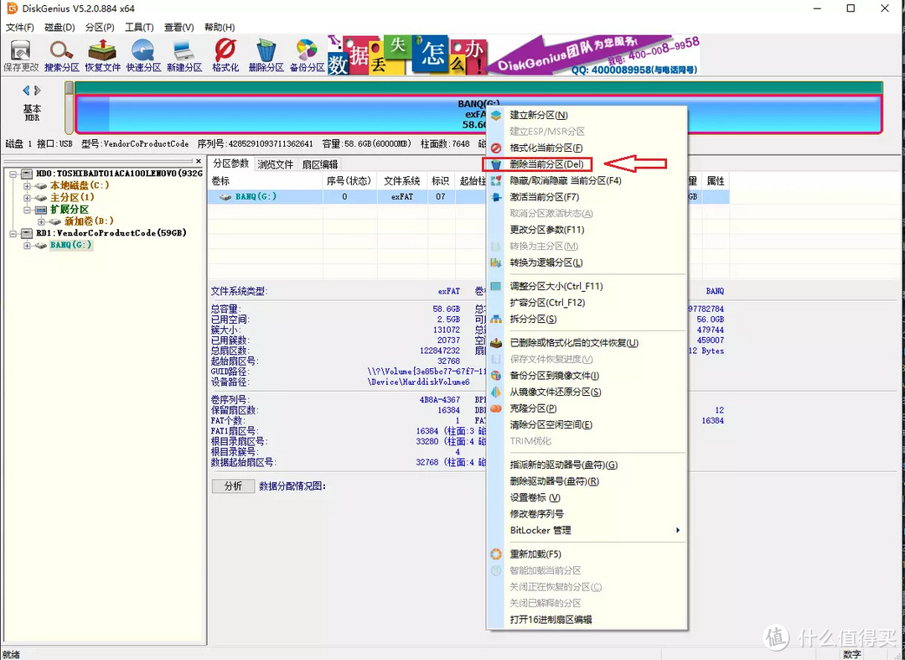This screenshot has height=660, width=905.
Task: Select RD1:VendorCoProductCode(59GB) disk in tree
Action: (x=111, y=233)
